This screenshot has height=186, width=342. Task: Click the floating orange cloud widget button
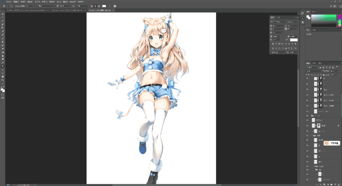332,143
